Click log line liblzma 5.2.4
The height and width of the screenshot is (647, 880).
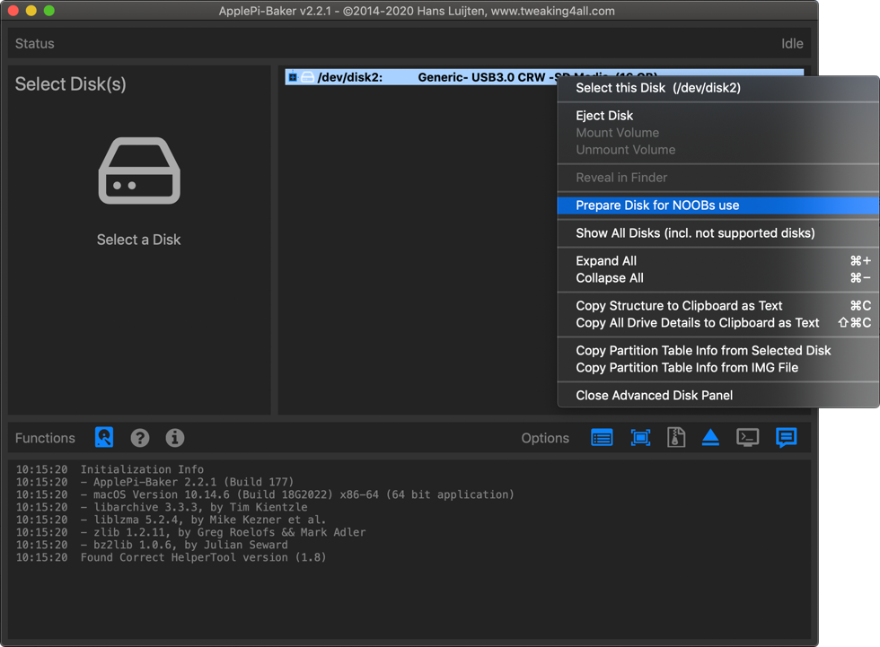click(x=203, y=520)
